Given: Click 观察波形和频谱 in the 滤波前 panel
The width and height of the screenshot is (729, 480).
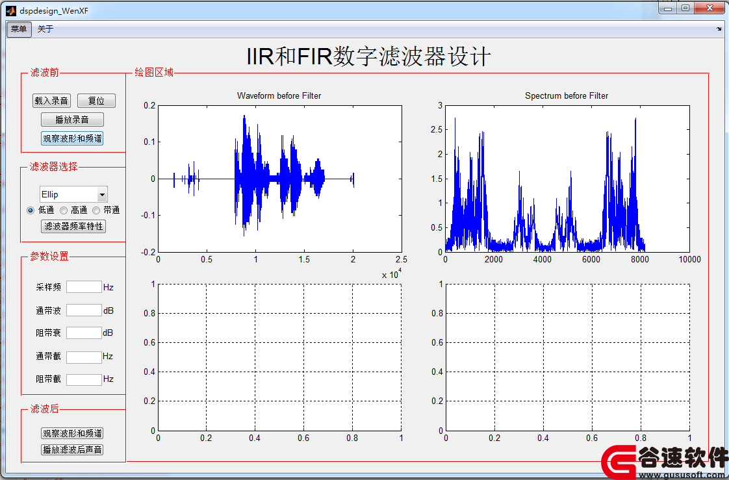Looking at the screenshot, I should tap(72, 138).
